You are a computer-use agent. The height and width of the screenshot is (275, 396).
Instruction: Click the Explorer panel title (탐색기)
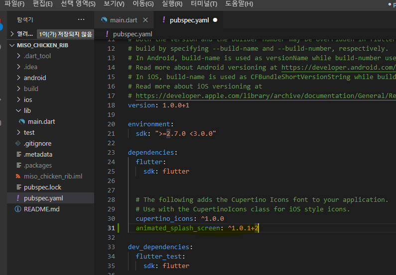pos(25,20)
